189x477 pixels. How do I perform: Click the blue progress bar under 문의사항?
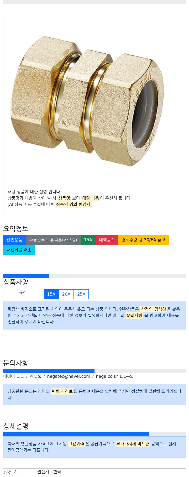tap(49, 371)
